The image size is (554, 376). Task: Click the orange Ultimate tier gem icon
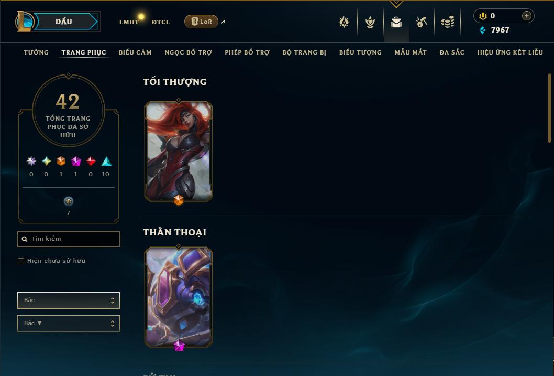click(x=61, y=162)
